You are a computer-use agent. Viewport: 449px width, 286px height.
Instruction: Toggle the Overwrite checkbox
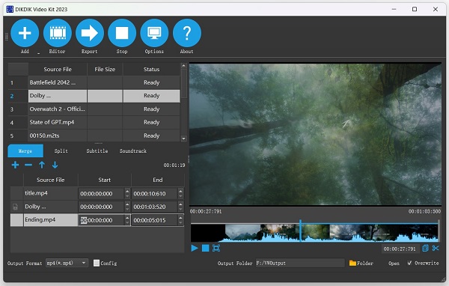[409, 263]
